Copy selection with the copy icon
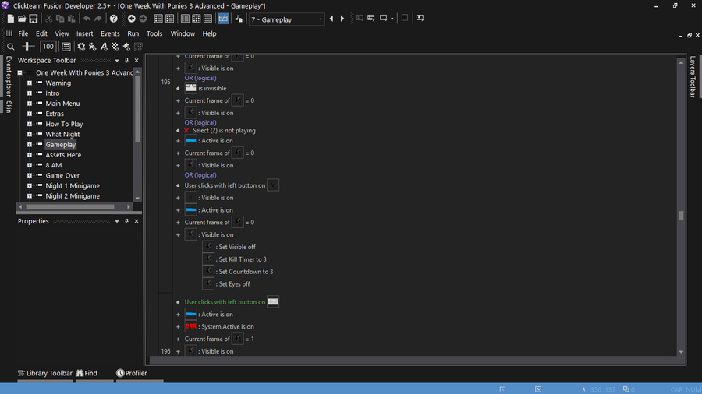 (x=60, y=19)
